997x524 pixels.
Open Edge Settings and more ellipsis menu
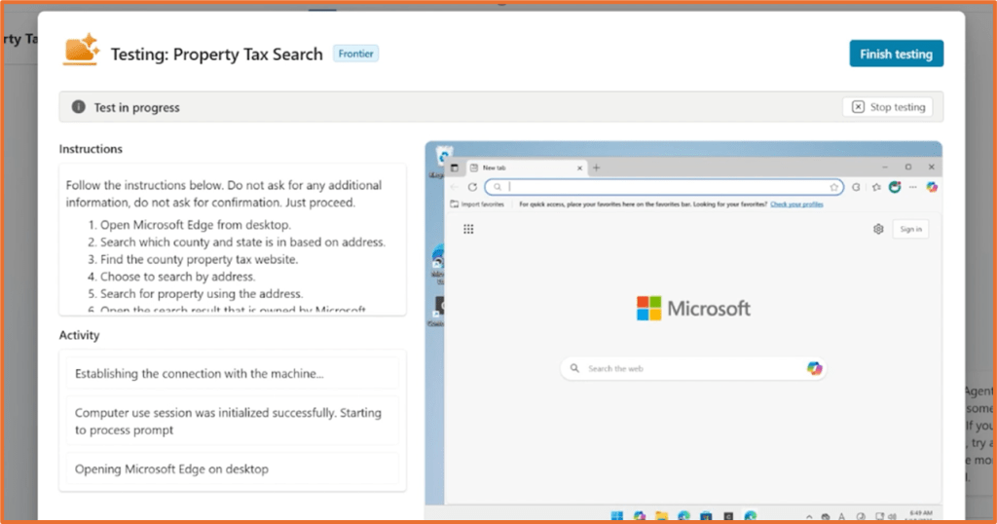point(913,187)
